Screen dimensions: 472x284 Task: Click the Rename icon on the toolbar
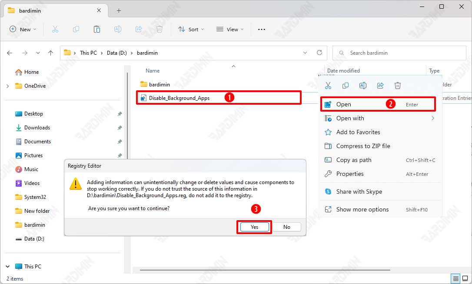click(117, 29)
